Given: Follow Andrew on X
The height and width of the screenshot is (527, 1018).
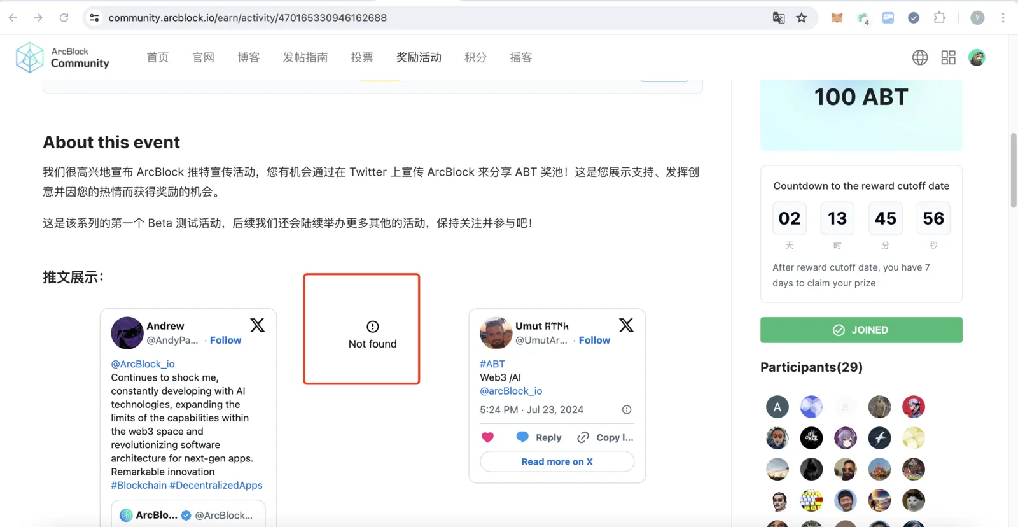Looking at the screenshot, I should click(226, 340).
